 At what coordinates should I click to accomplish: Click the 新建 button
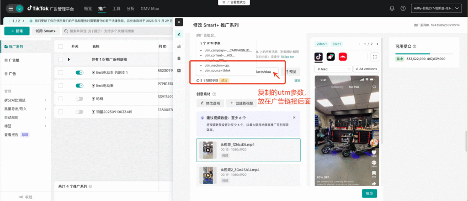coord(17,31)
